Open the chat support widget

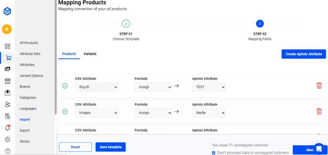pos(319,149)
